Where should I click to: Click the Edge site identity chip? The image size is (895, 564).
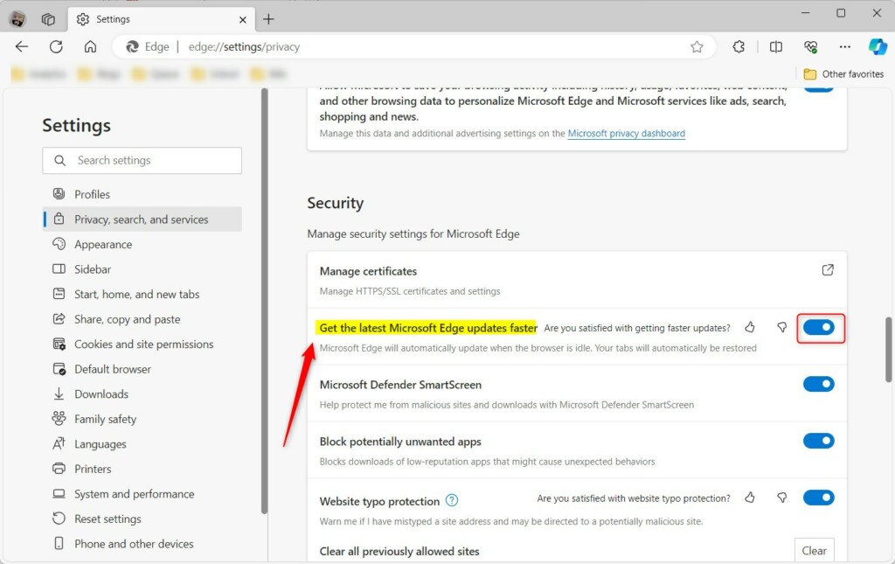(x=148, y=47)
